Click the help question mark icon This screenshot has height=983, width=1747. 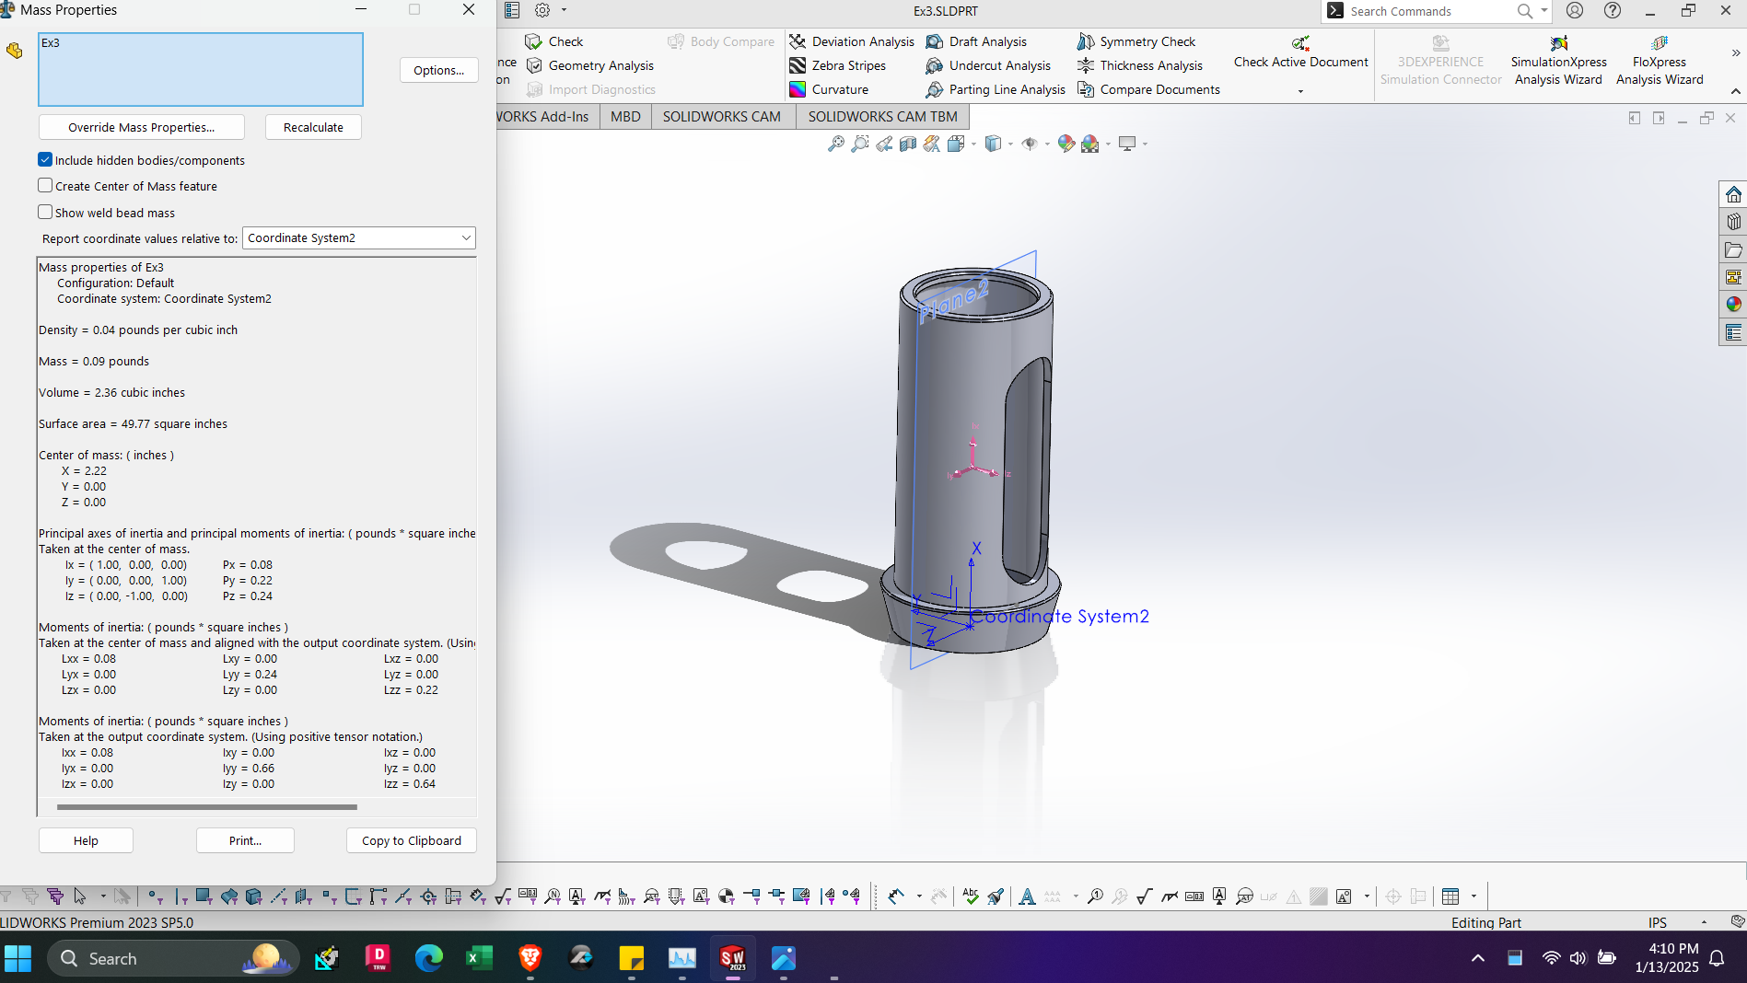click(x=1613, y=10)
